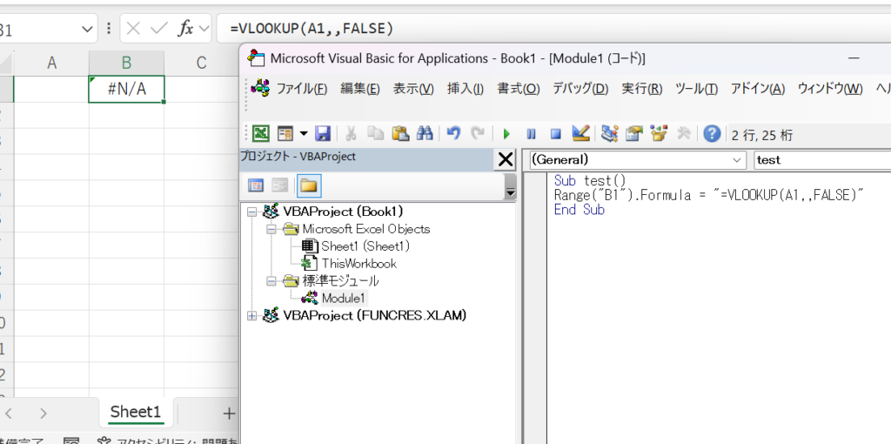The height and width of the screenshot is (444, 891).
Task: Switch to the Sheet1 tab
Action: 135,412
